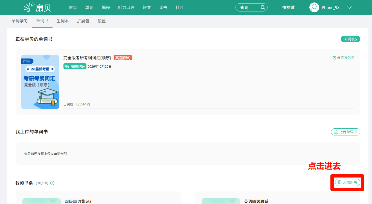Click the book progress bar
Screen dimensions: 372x204
pyautogui.click(x=209, y=109)
